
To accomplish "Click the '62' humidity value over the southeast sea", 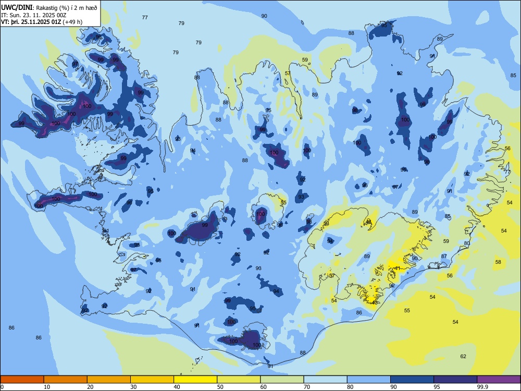I will (463, 356).
